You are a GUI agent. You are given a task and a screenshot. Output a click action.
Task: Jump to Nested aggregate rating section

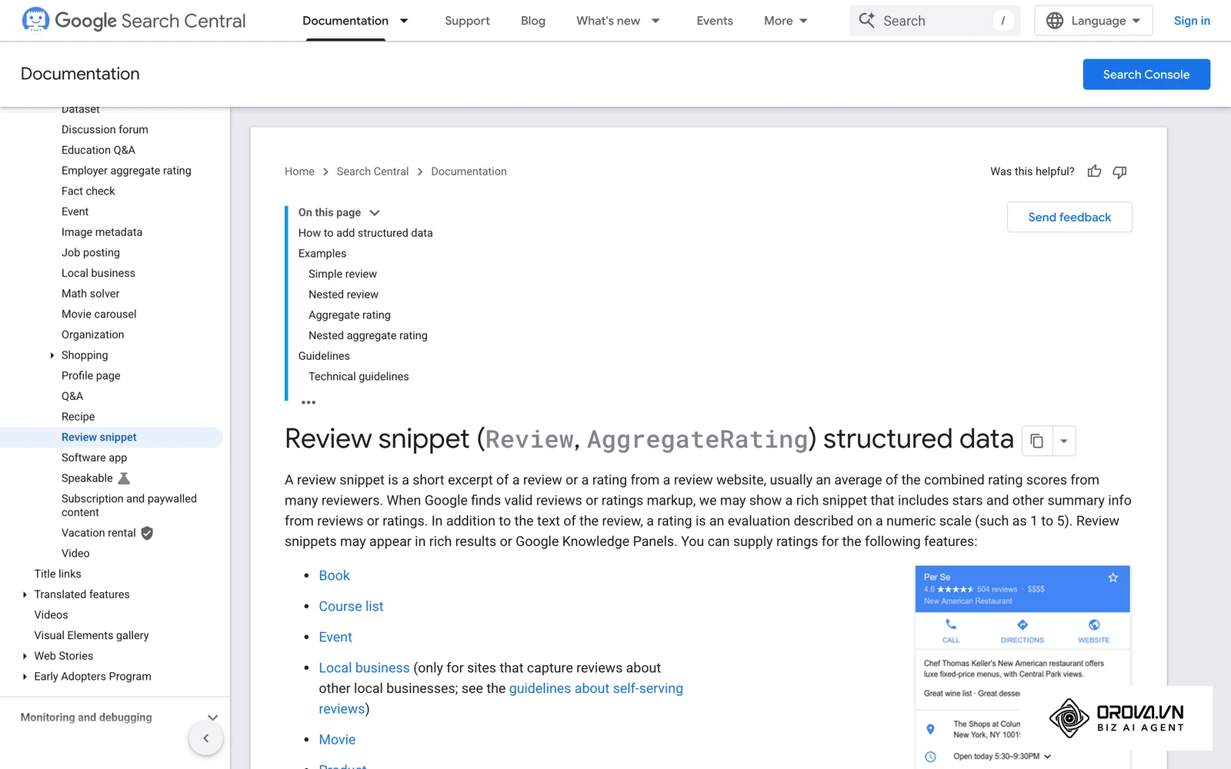(368, 335)
